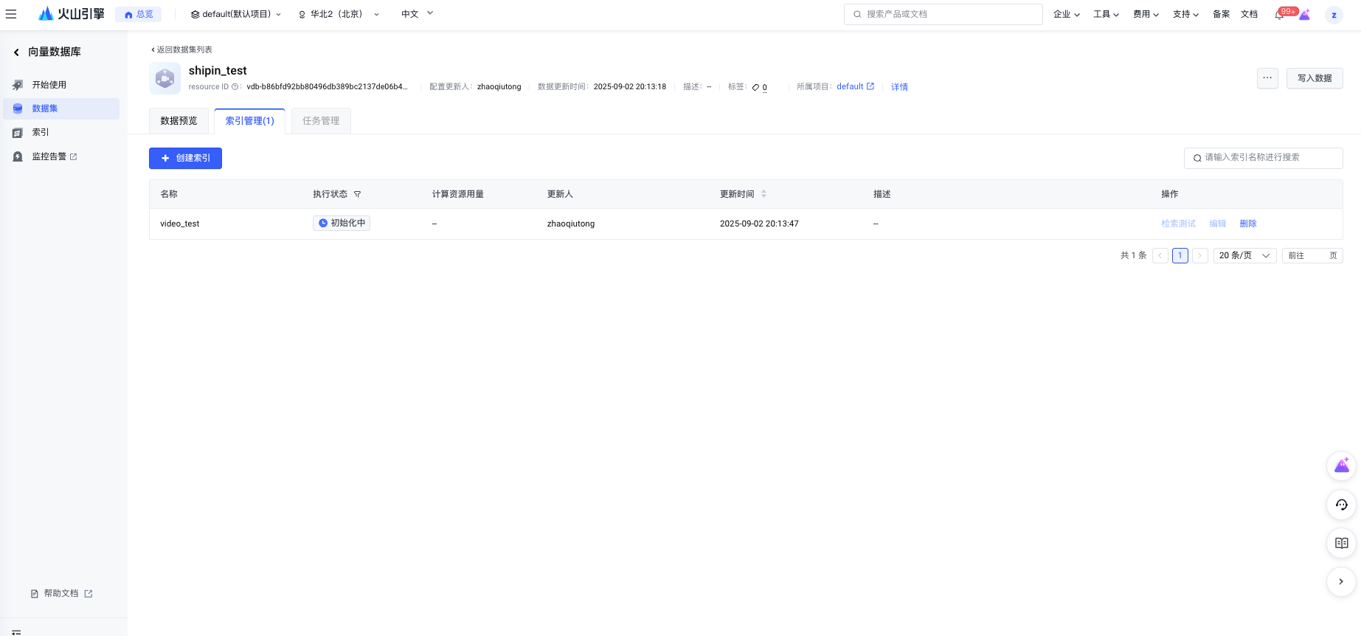Click the 创建索引 button
This screenshot has width=1361, height=636.
click(x=185, y=158)
